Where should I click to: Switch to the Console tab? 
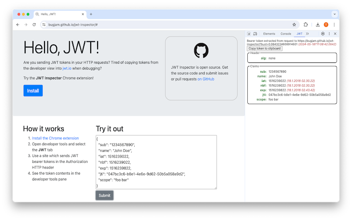tap(286, 34)
